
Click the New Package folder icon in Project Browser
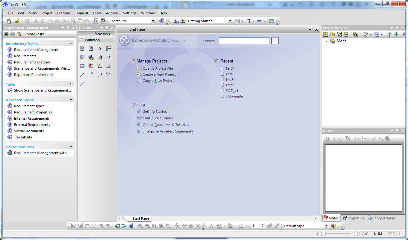click(x=332, y=34)
